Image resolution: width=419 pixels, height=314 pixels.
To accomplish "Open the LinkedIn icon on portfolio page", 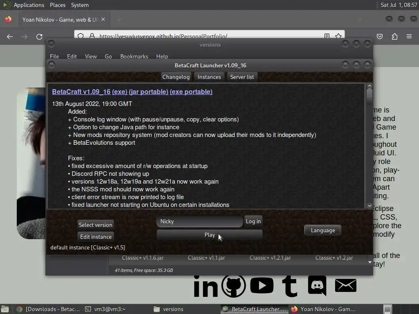I will [x=205, y=286].
